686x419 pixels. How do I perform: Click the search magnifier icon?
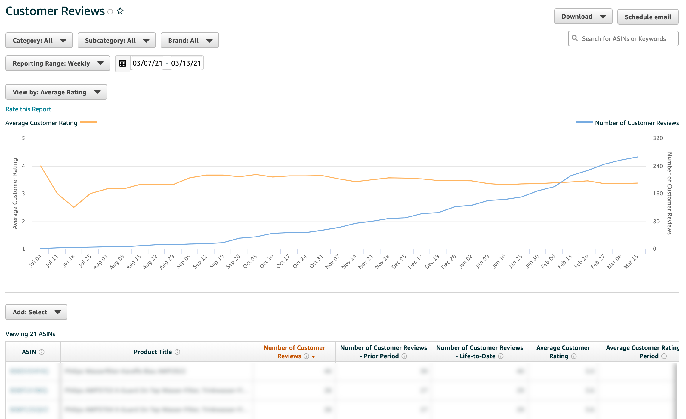[x=575, y=38]
